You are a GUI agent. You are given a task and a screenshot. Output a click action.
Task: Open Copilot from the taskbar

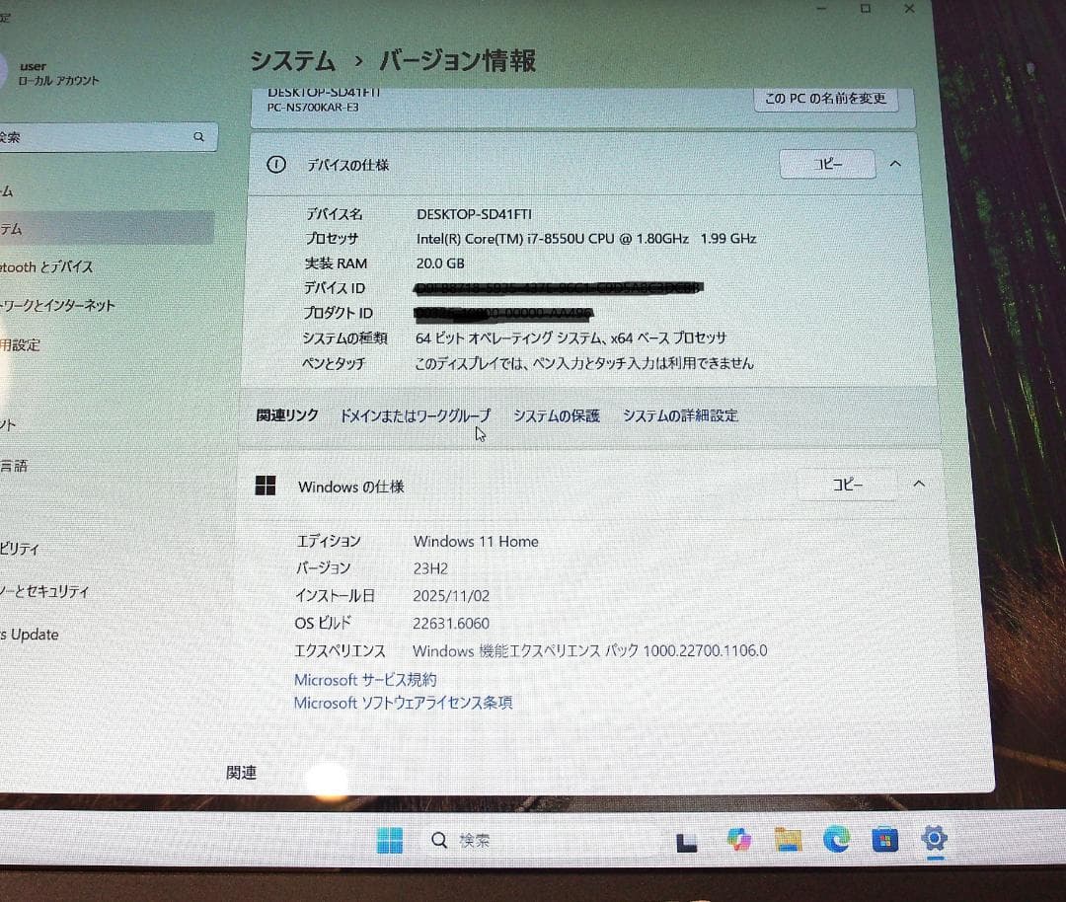736,839
